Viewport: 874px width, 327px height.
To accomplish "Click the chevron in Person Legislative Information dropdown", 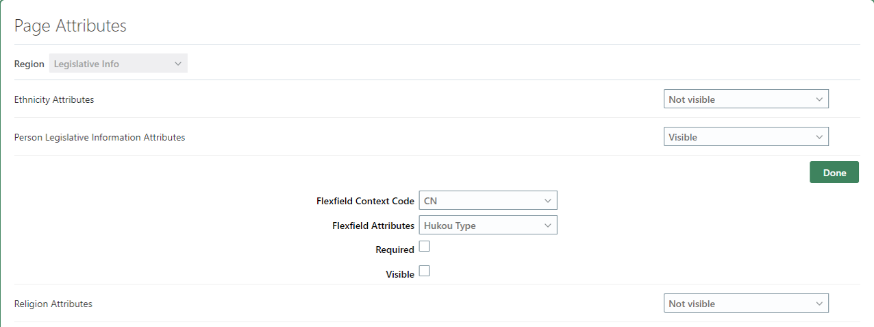I will (819, 137).
